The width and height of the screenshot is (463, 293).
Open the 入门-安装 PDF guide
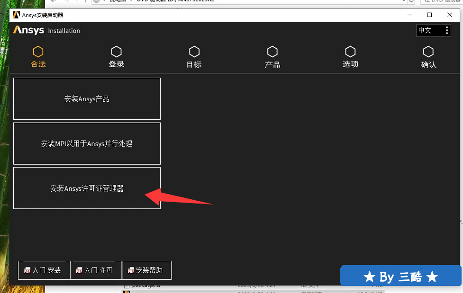pyautogui.click(x=44, y=270)
